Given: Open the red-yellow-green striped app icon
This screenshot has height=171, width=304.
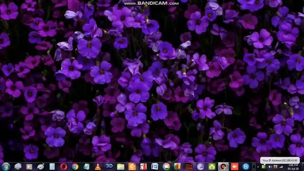Looking at the screenshot, I should click(x=177, y=167).
